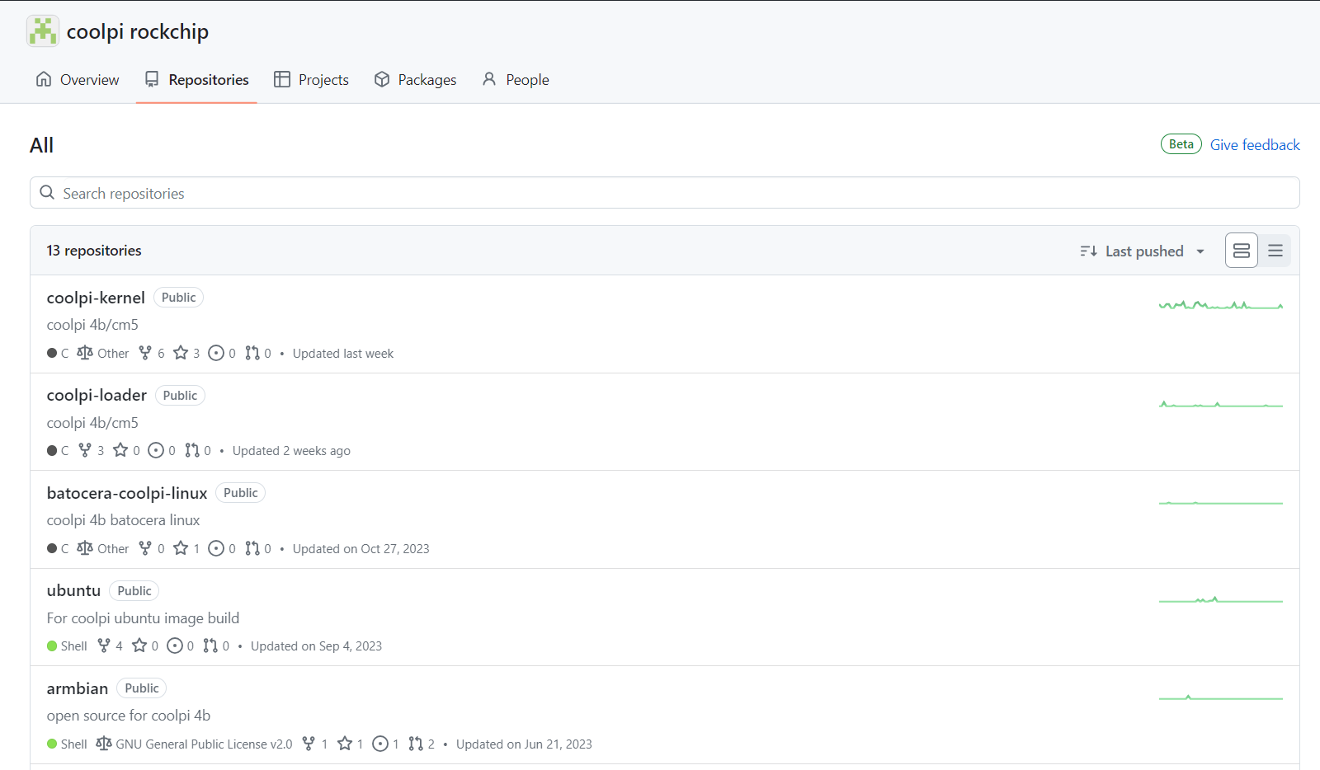The width and height of the screenshot is (1320, 770).
Task: Click ubuntu repository forks icon showing 4
Action: pyautogui.click(x=104, y=646)
